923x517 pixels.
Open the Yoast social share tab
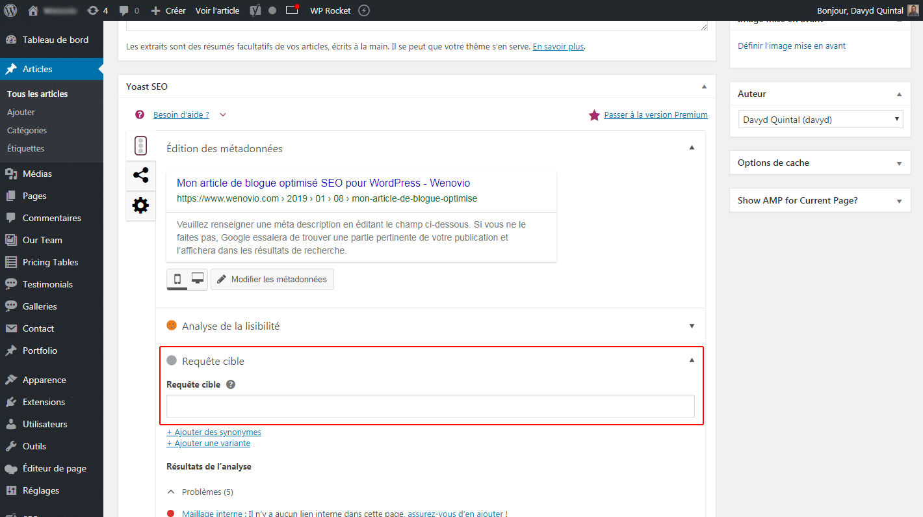140,175
